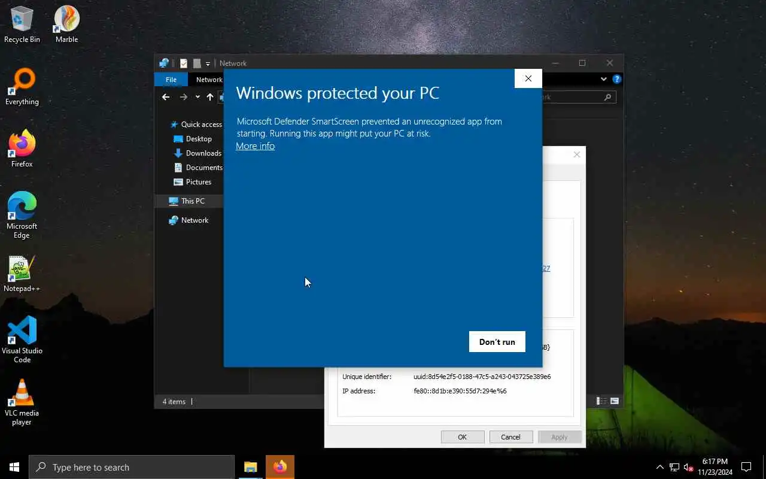This screenshot has height=479, width=766.
Task: Select Network in the navigation pane
Action: click(x=189, y=220)
